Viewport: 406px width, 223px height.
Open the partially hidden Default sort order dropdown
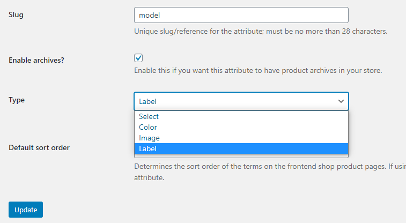pos(241,157)
